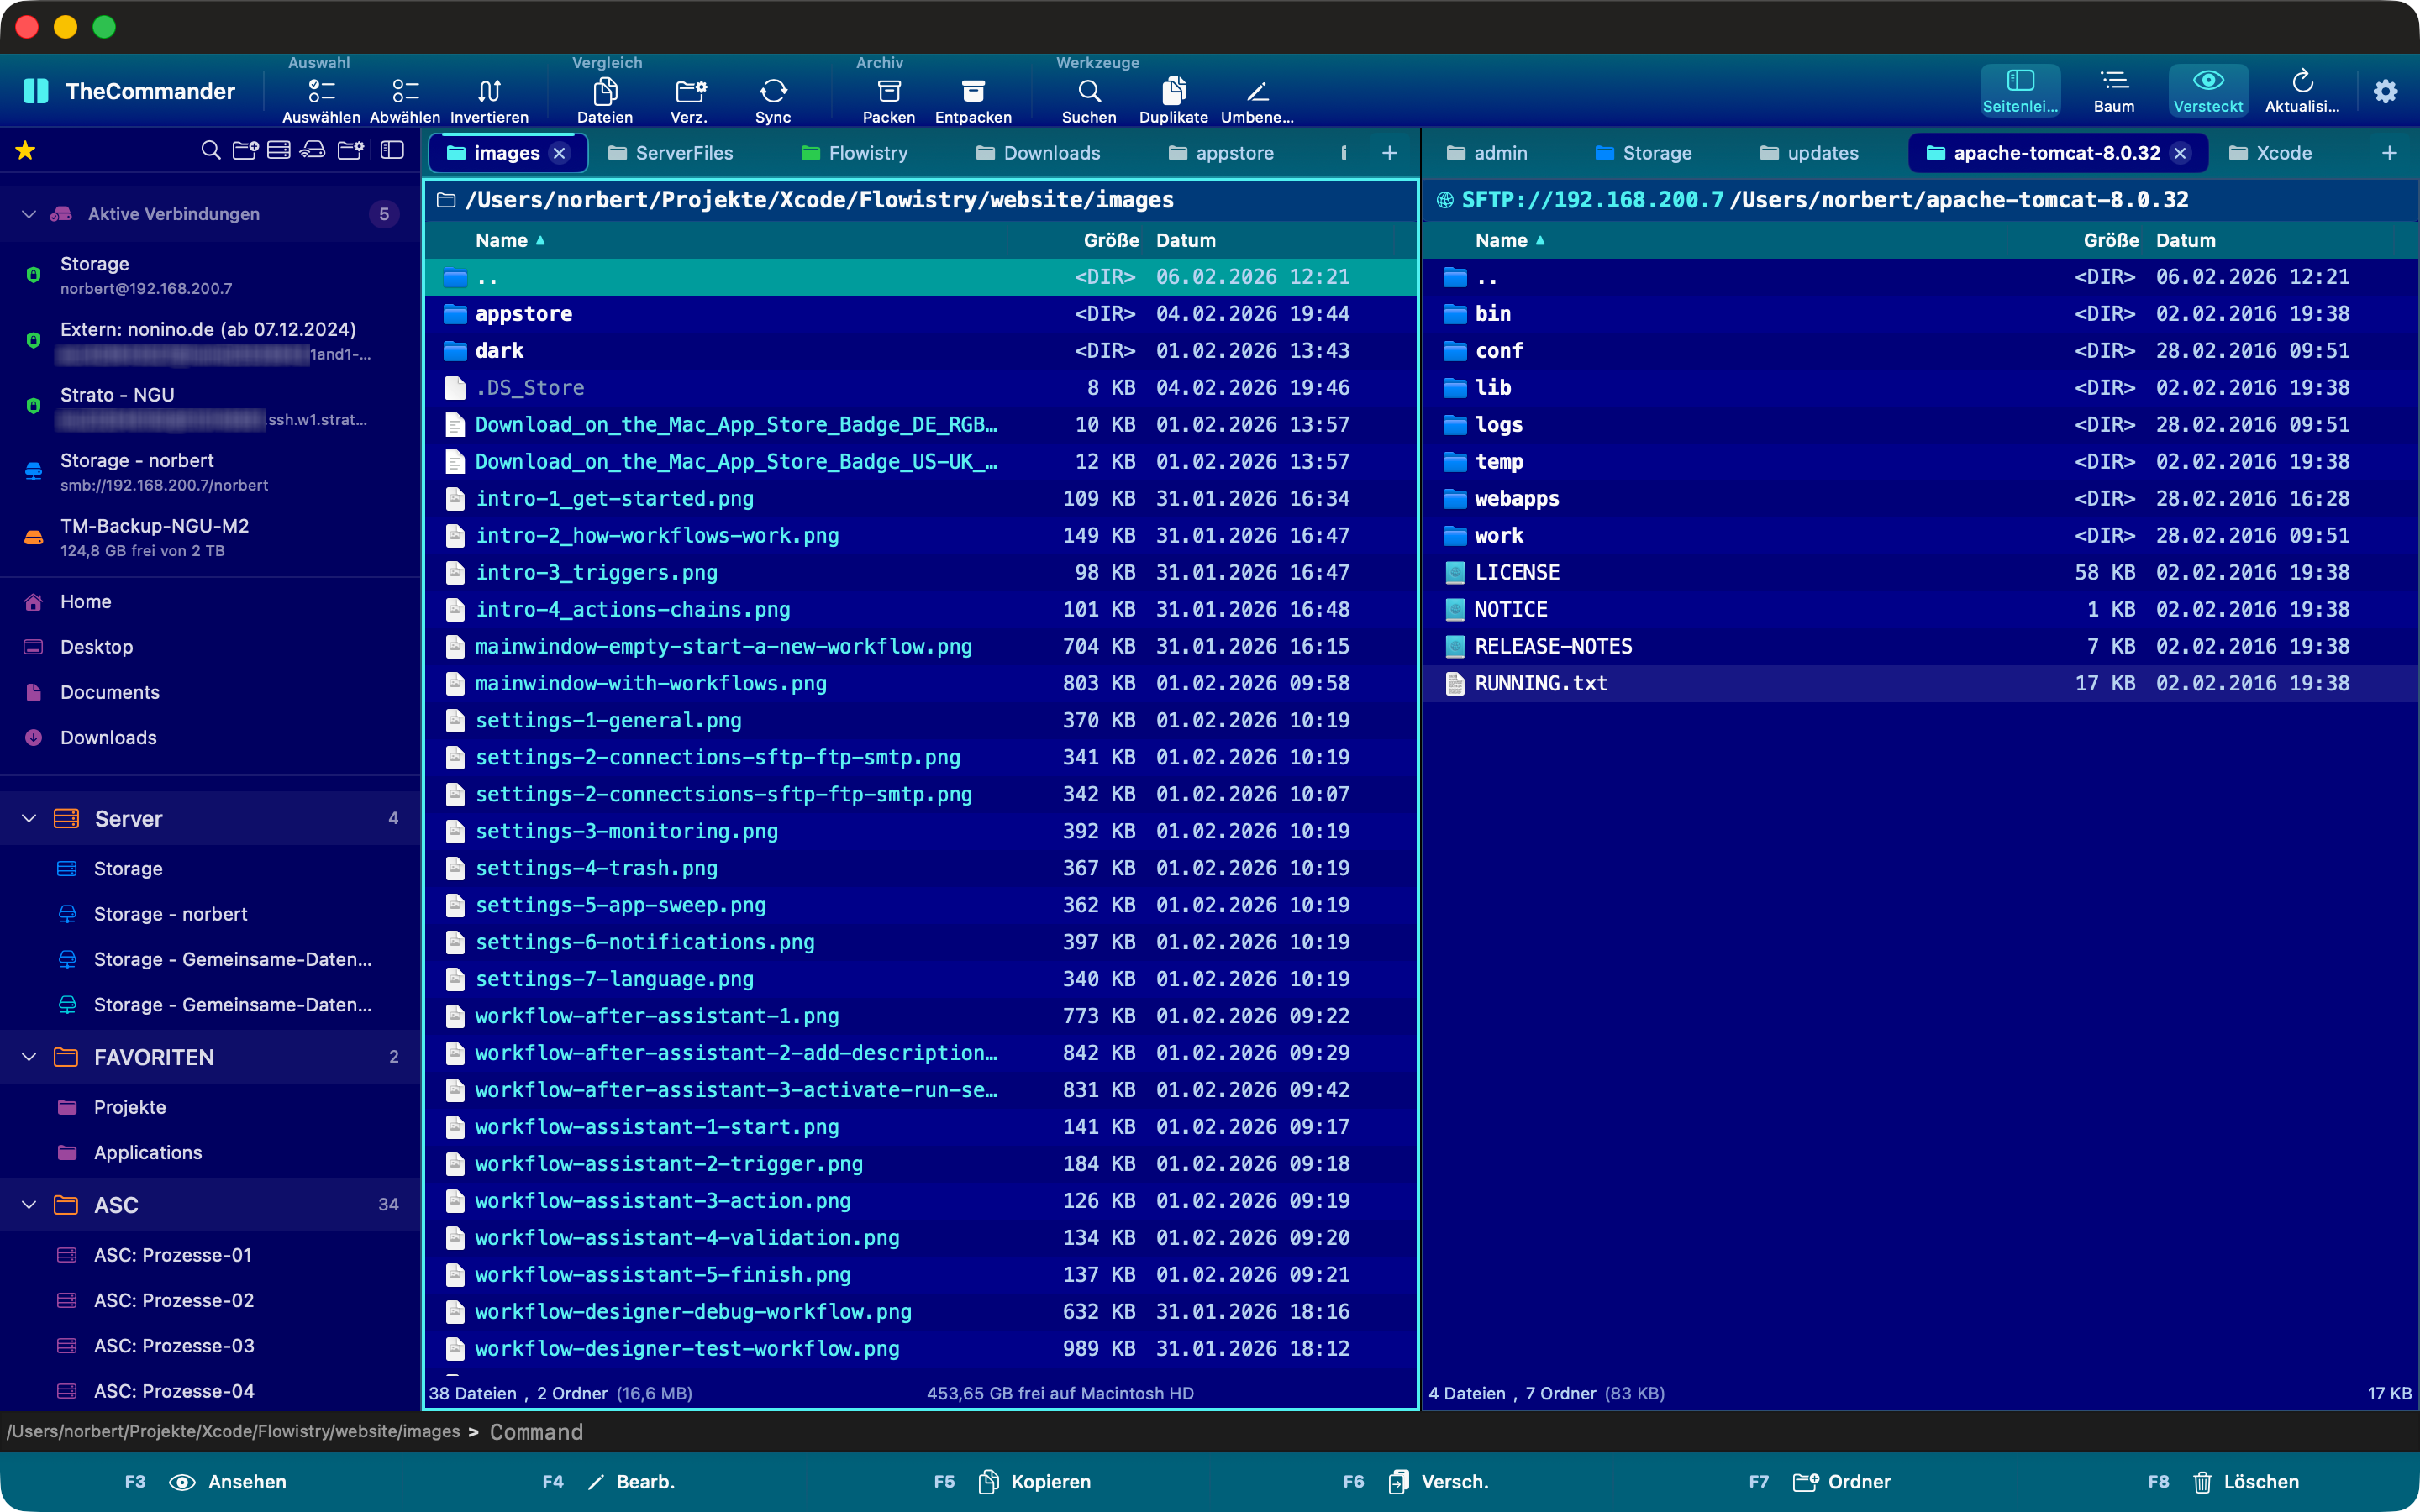
Task: Collapse the Server section chevron
Action: click(29, 818)
